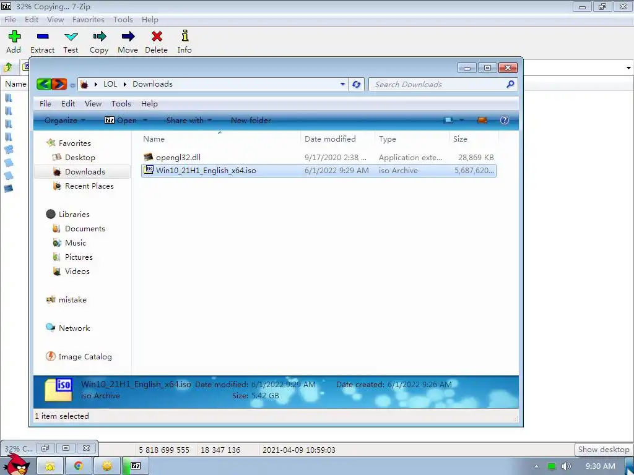Screen dimensions: 634x475
Task: Open the File menu in Explorer
Action: tap(45, 104)
